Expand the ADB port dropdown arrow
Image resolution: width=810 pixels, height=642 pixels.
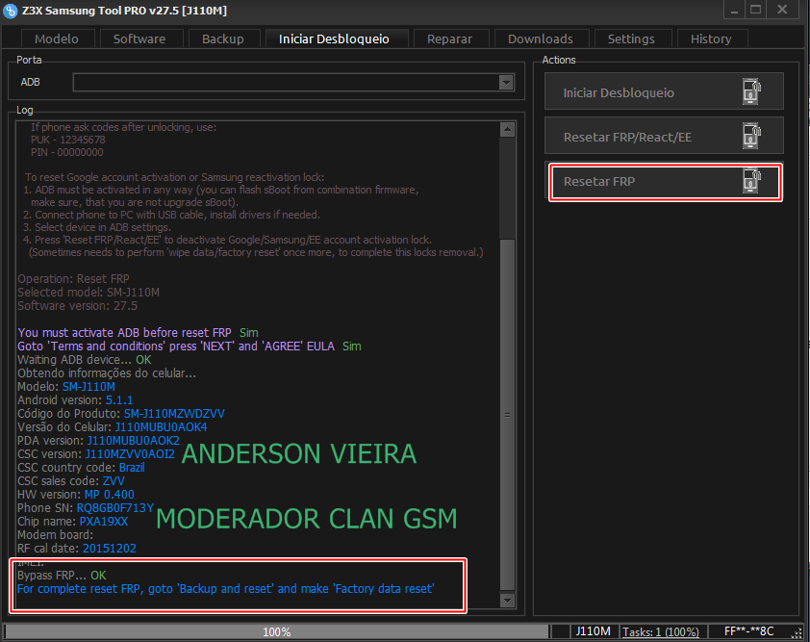tap(506, 82)
